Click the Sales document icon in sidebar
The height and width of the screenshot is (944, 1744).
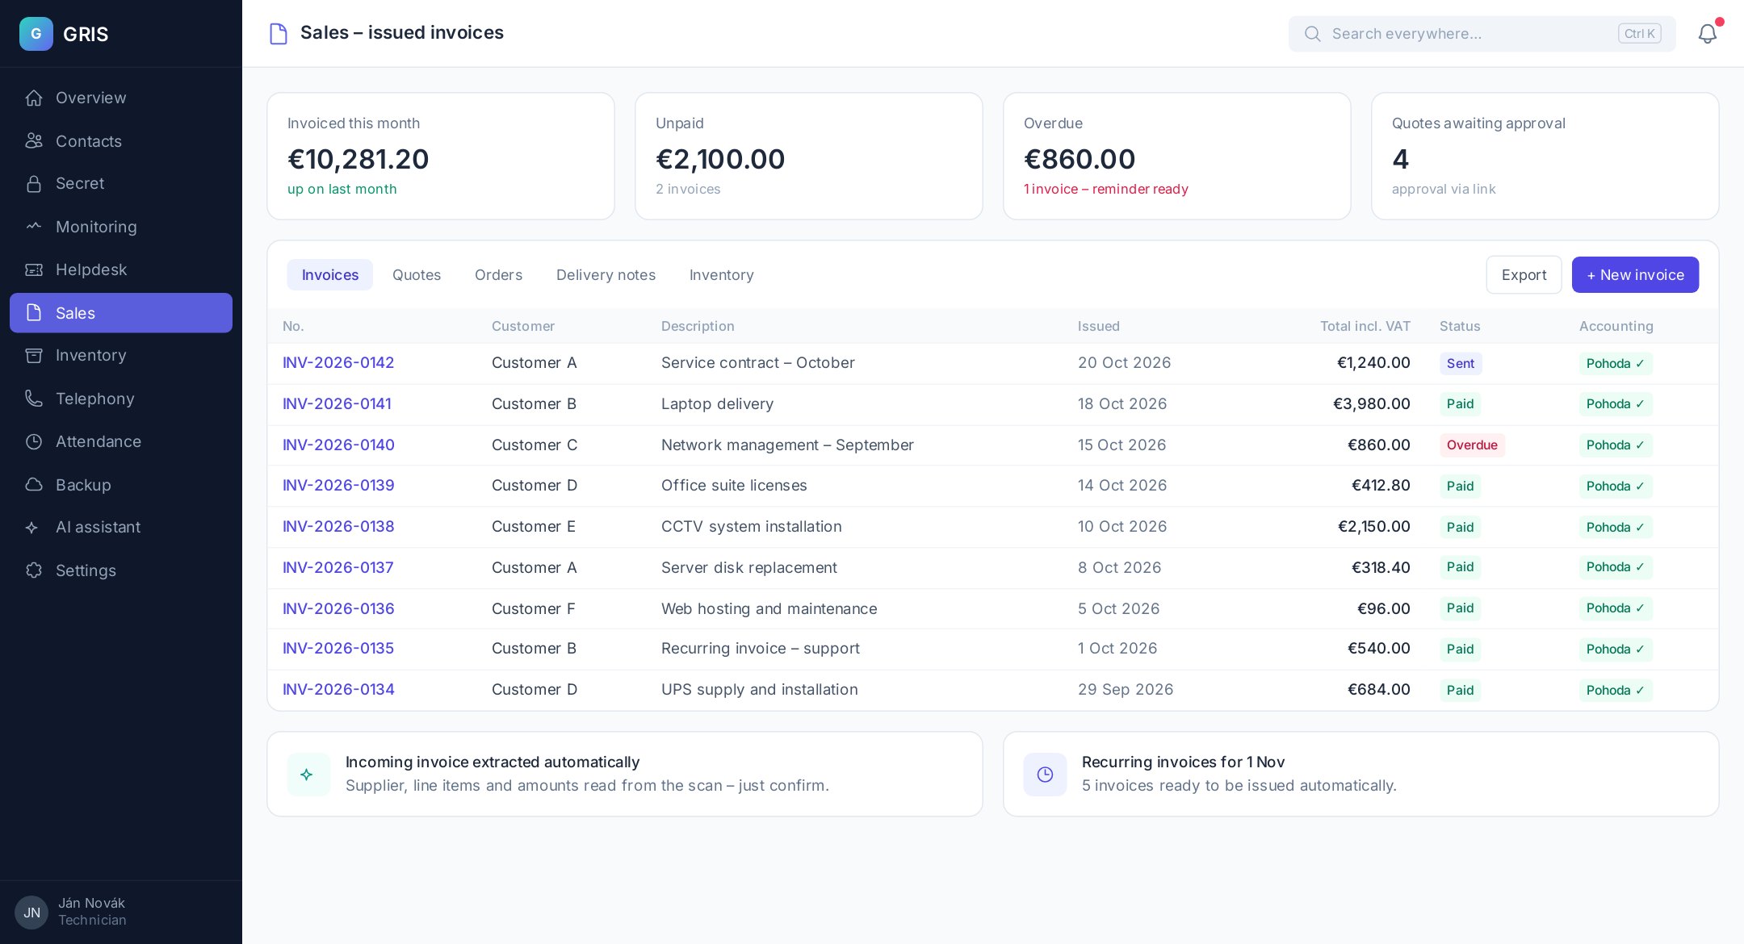pos(34,313)
